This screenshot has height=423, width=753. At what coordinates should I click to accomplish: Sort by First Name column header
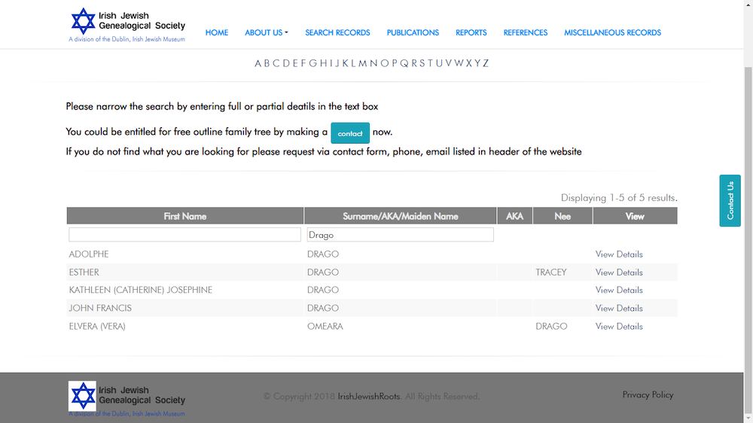(185, 216)
